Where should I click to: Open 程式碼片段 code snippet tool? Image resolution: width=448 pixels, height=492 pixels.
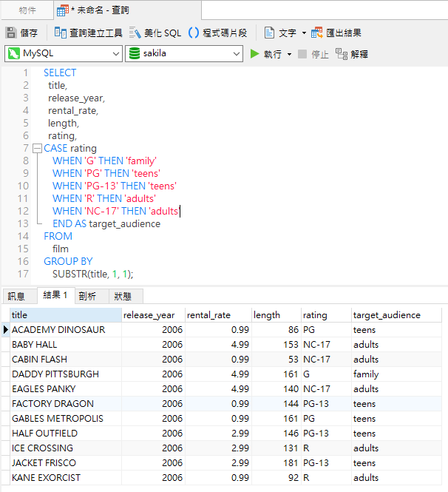194,33
